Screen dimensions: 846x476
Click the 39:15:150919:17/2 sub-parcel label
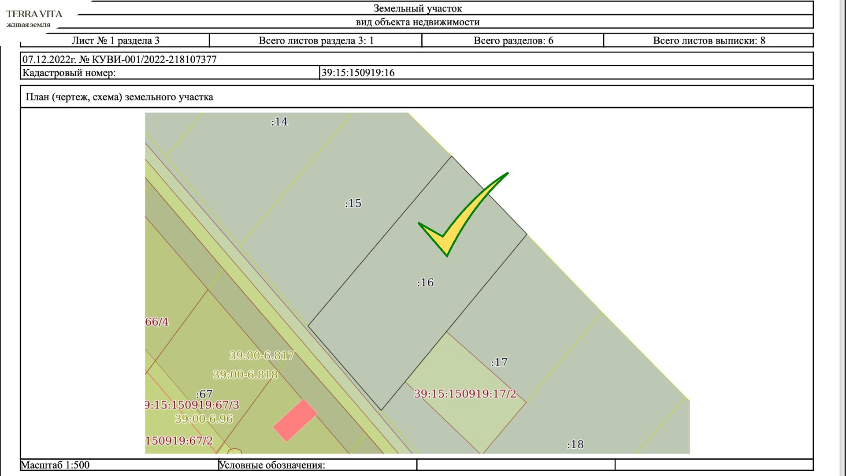point(465,394)
